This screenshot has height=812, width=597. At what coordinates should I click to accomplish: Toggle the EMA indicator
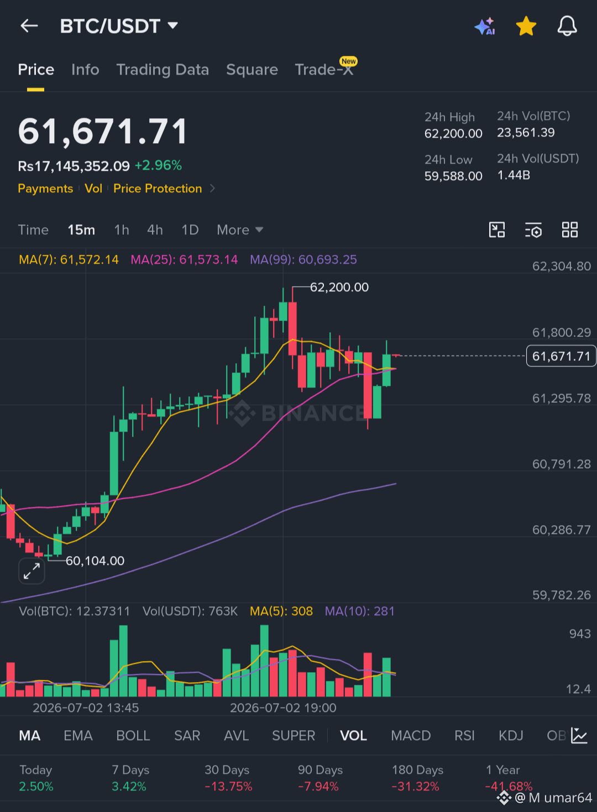point(78,736)
